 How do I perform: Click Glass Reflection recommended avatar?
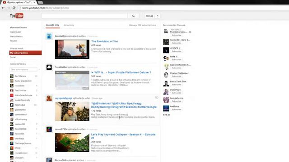click(166, 67)
